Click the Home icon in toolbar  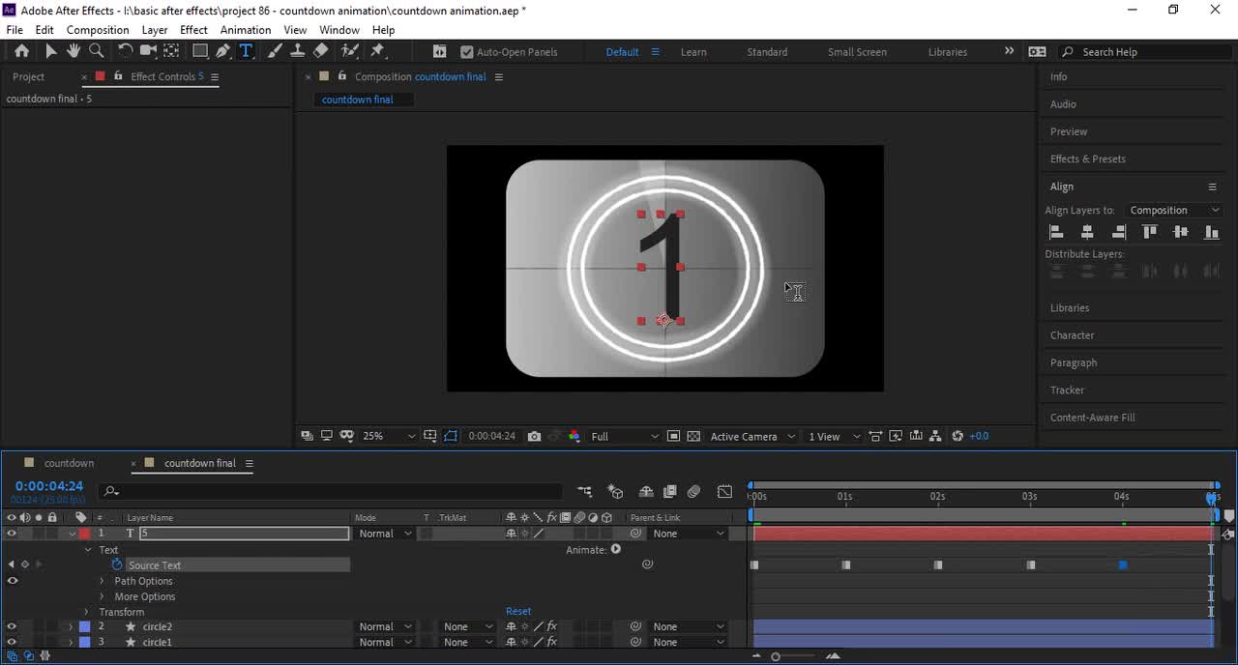21,51
